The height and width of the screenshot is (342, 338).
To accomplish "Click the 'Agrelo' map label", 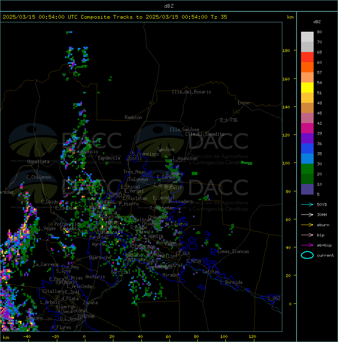I will click(x=99, y=244).
